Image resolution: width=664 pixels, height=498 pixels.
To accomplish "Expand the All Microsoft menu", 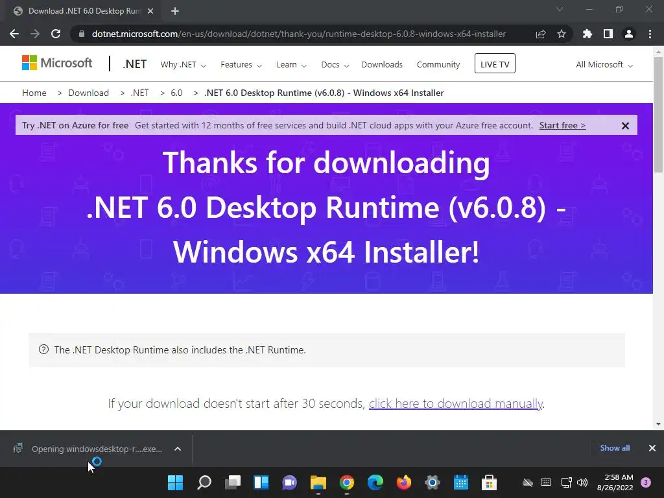I will (x=604, y=65).
